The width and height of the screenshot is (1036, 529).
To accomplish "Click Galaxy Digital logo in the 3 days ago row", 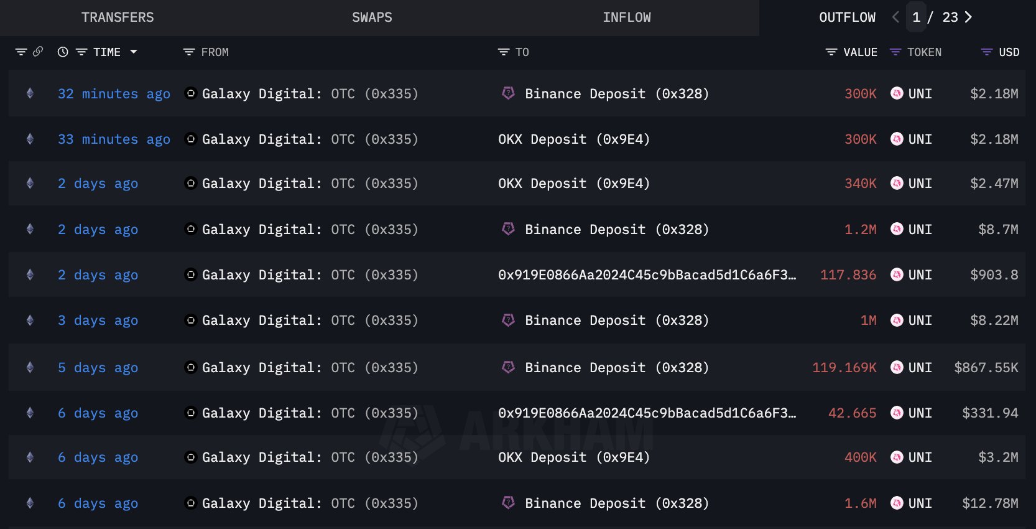I will click(191, 320).
